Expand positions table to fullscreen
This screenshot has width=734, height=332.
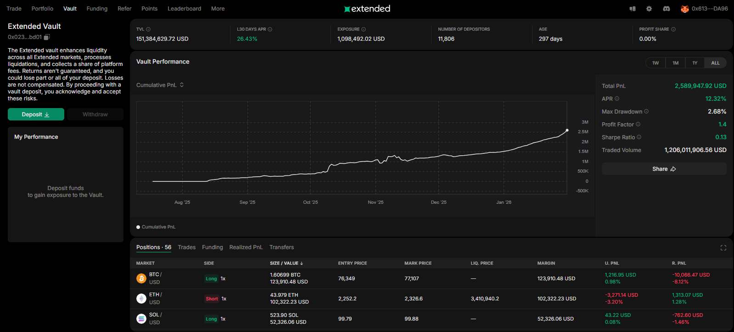click(x=723, y=248)
